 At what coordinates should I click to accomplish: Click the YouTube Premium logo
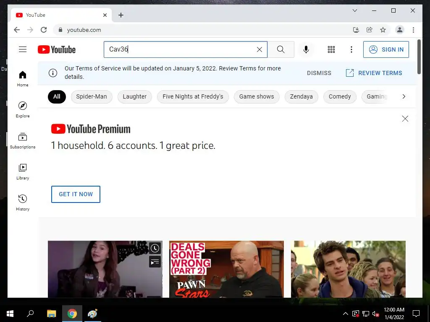click(91, 129)
